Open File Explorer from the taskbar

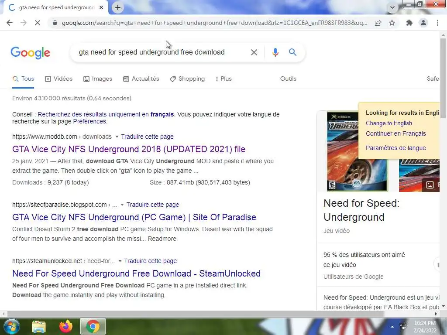[x=39, y=326]
